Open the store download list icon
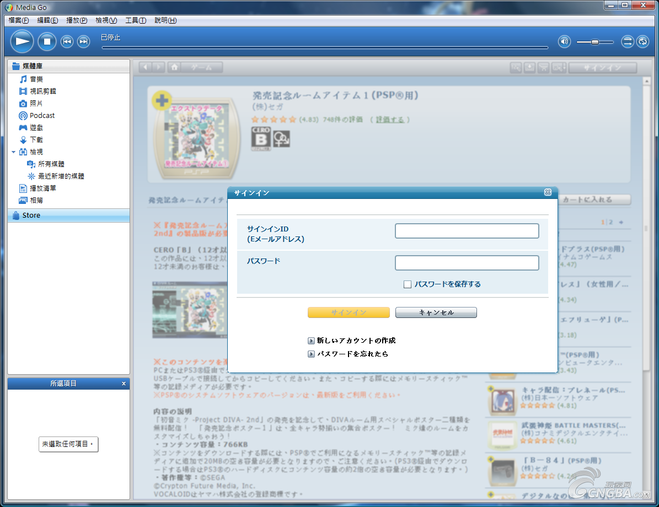The width and height of the screenshot is (659, 507). pos(529,67)
